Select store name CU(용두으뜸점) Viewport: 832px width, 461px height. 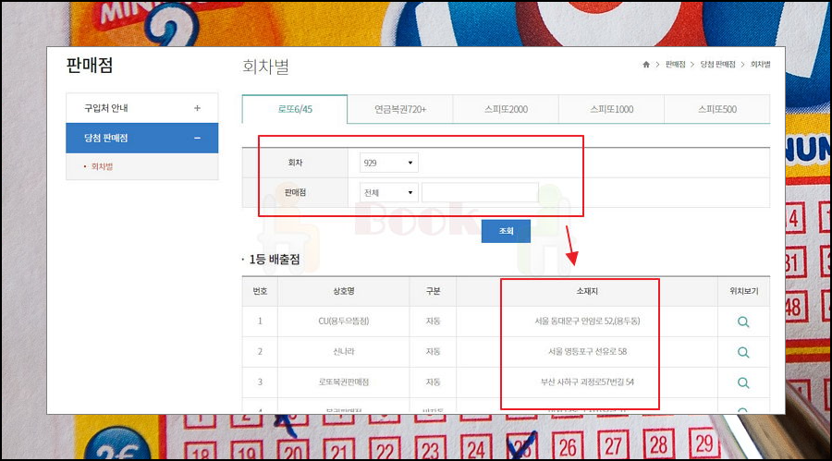coord(344,321)
